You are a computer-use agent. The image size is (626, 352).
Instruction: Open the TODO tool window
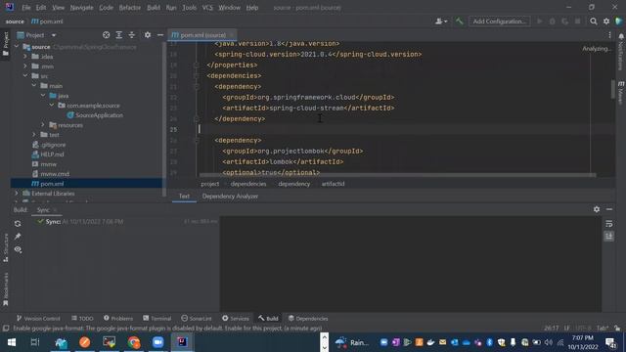pyautogui.click(x=82, y=319)
